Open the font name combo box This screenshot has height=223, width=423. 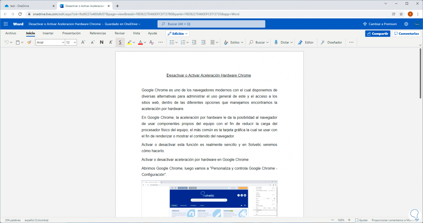50,42
